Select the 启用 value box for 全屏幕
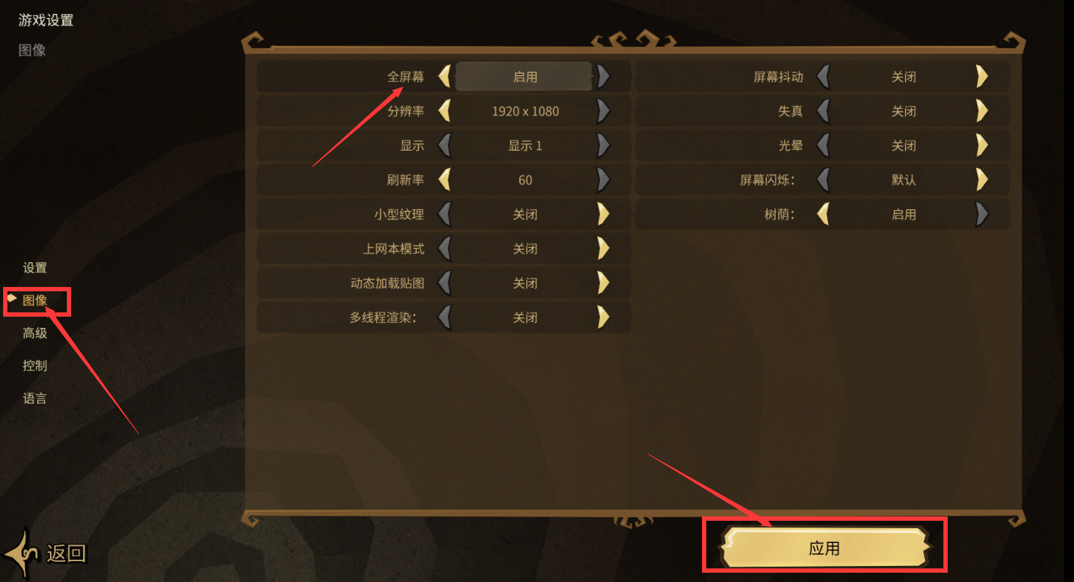 pyautogui.click(x=524, y=77)
